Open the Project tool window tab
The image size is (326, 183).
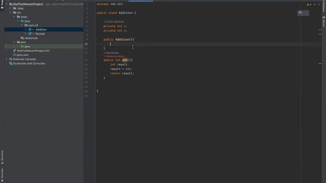click(x=2, y=5)
